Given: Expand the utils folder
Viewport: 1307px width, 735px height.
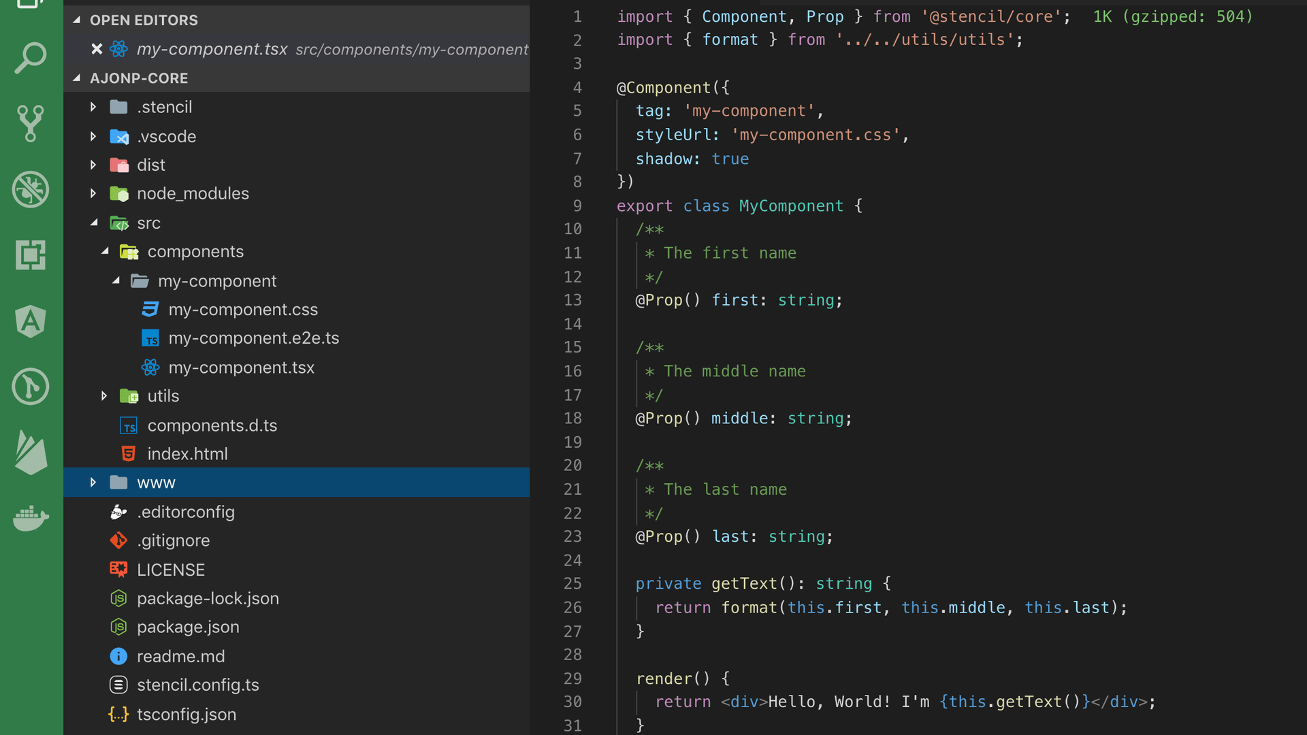Looking at the screenshot, I should click(163, 396).
